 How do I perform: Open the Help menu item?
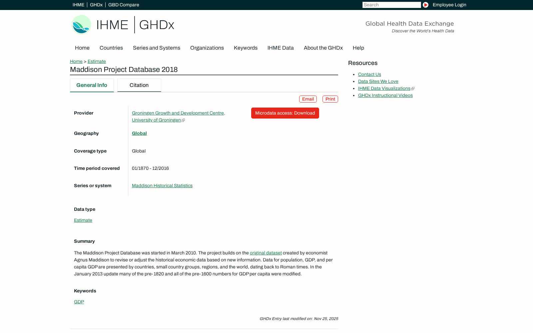358,48
